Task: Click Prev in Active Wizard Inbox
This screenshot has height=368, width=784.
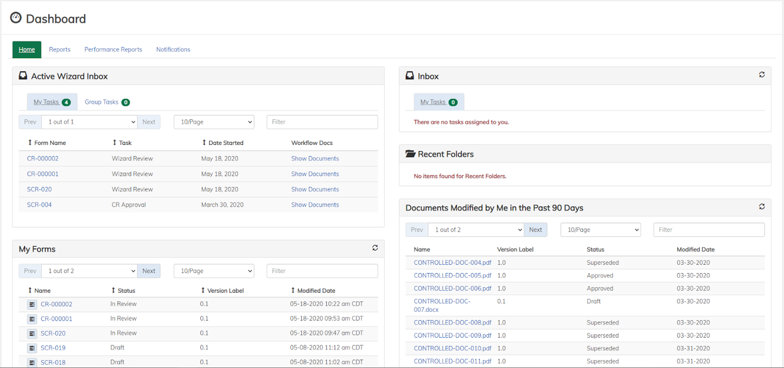Action: 30,122
